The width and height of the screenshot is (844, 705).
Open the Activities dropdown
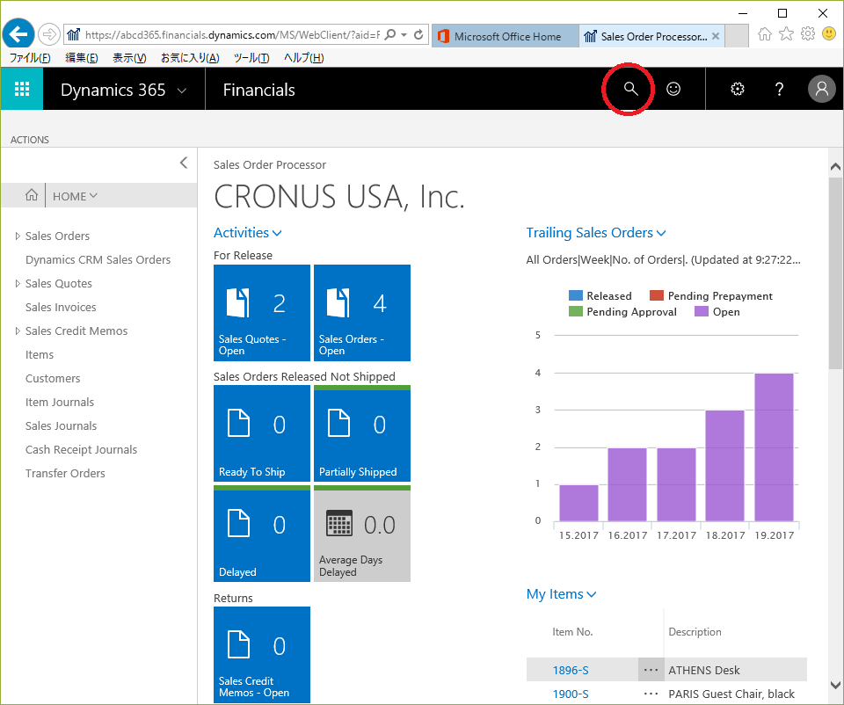[247, 233]
